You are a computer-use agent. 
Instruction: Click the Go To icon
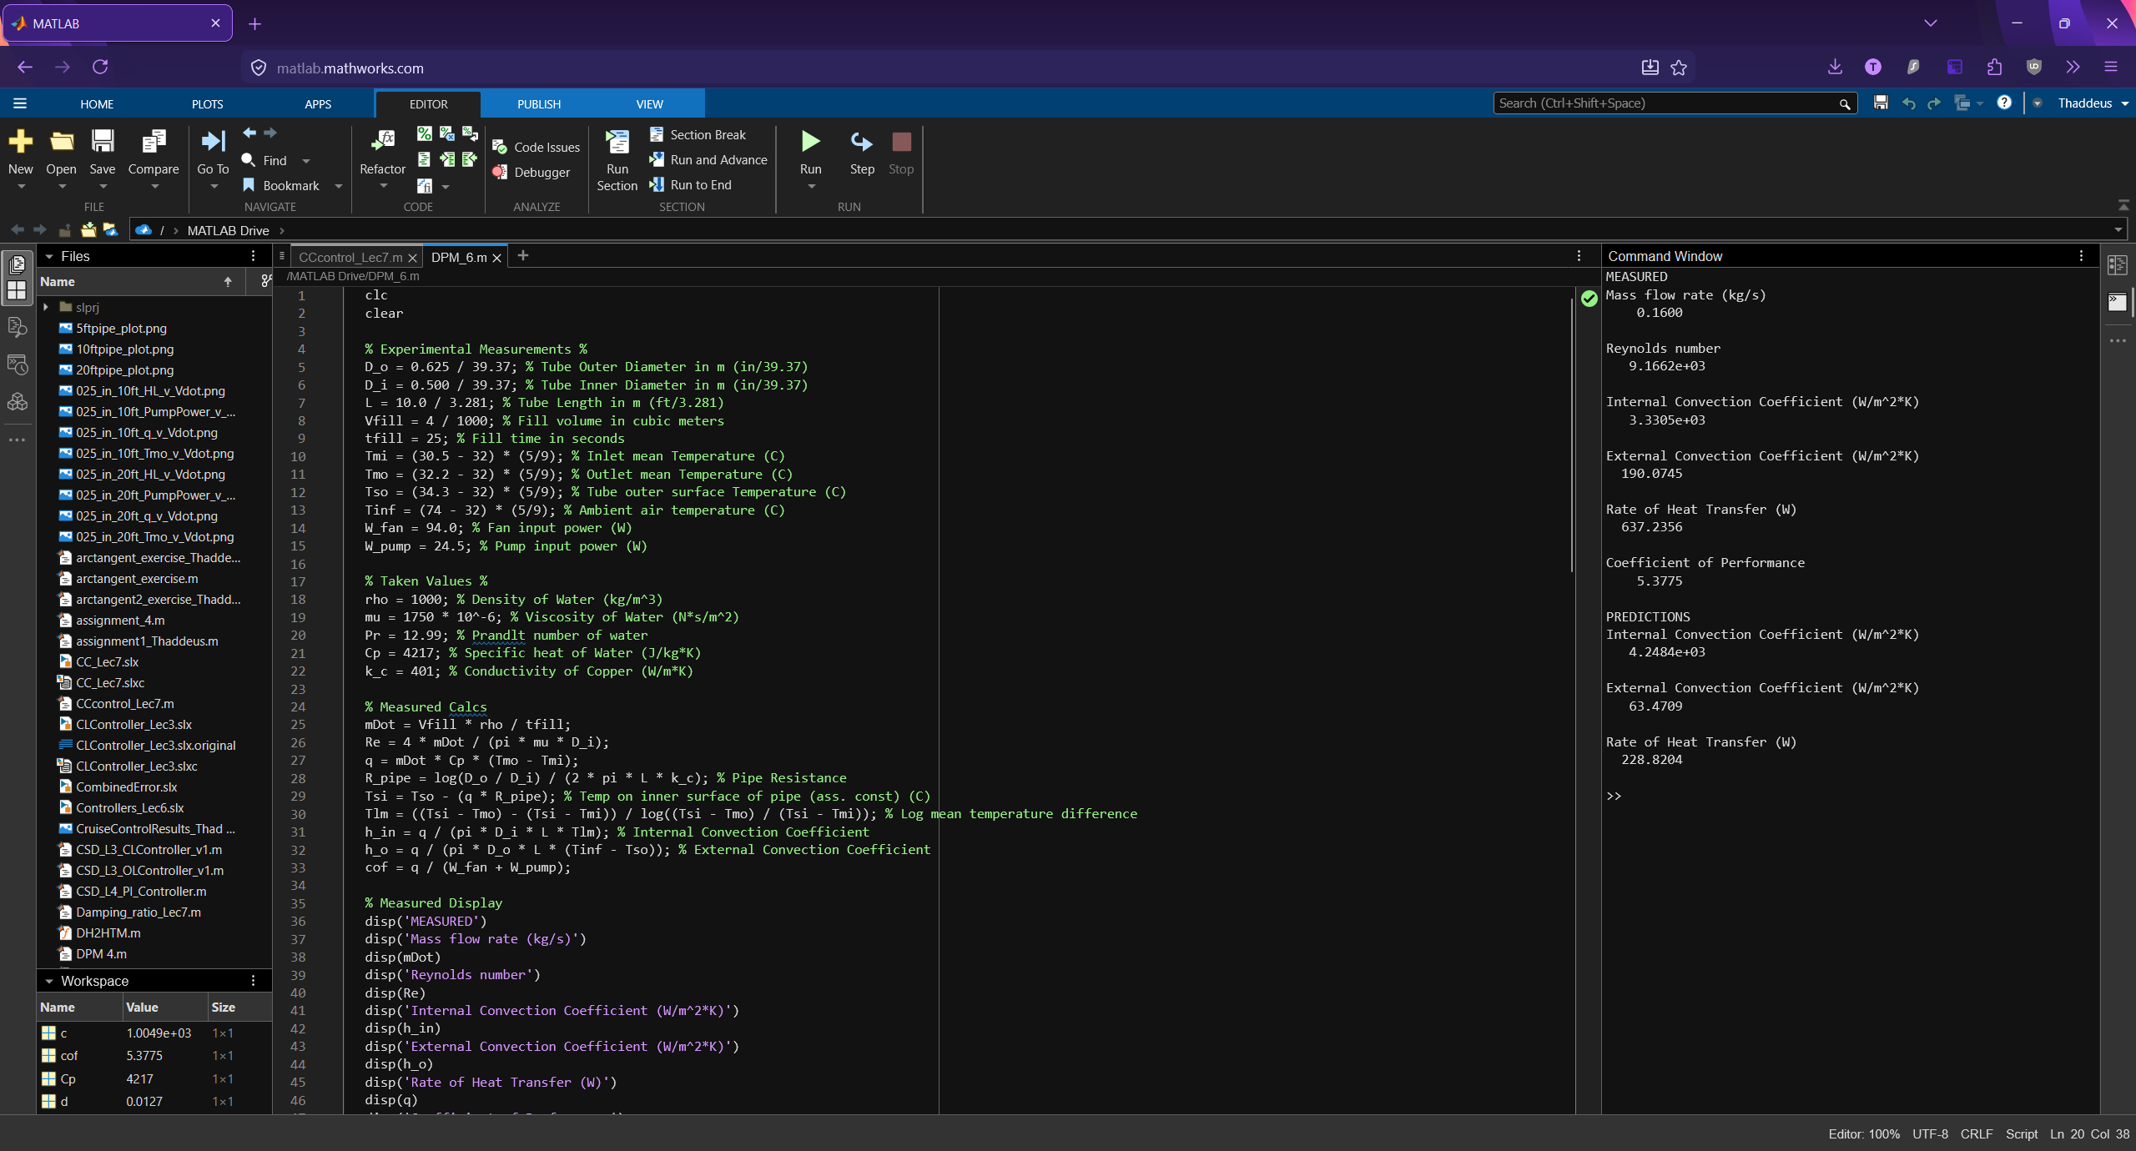pyautogui.click(x=214, y=142)
